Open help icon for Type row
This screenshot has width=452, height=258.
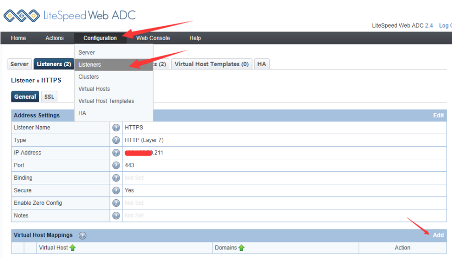coord(116,140)
